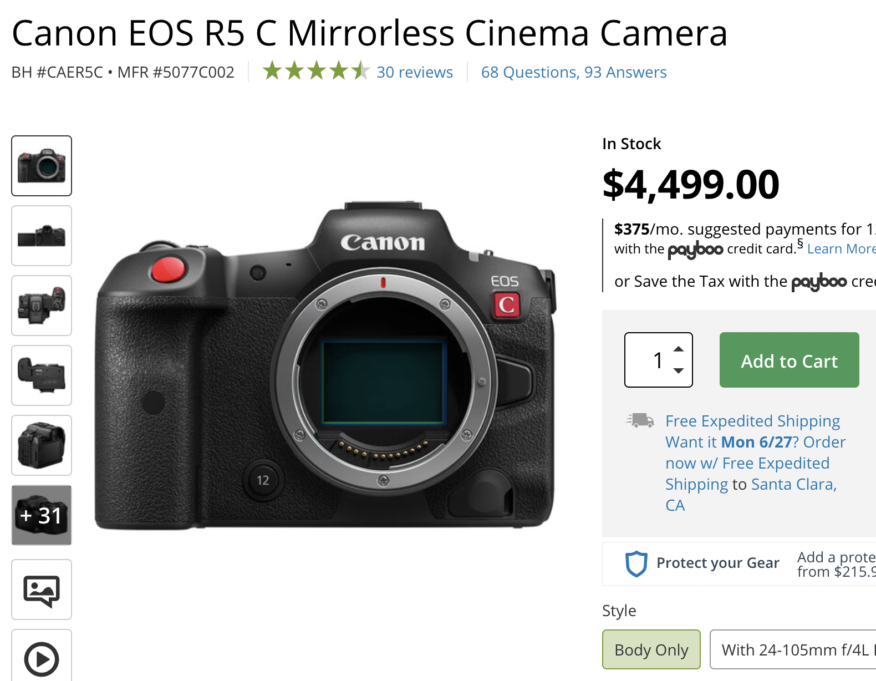The height and width of the screenshot is (681, 876).
Task: Select the fourth camera thumbnail
Action: [x=42, y=375]
